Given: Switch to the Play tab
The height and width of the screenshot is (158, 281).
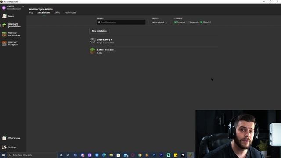Looking at the screenshot, I should coord(31,13).
